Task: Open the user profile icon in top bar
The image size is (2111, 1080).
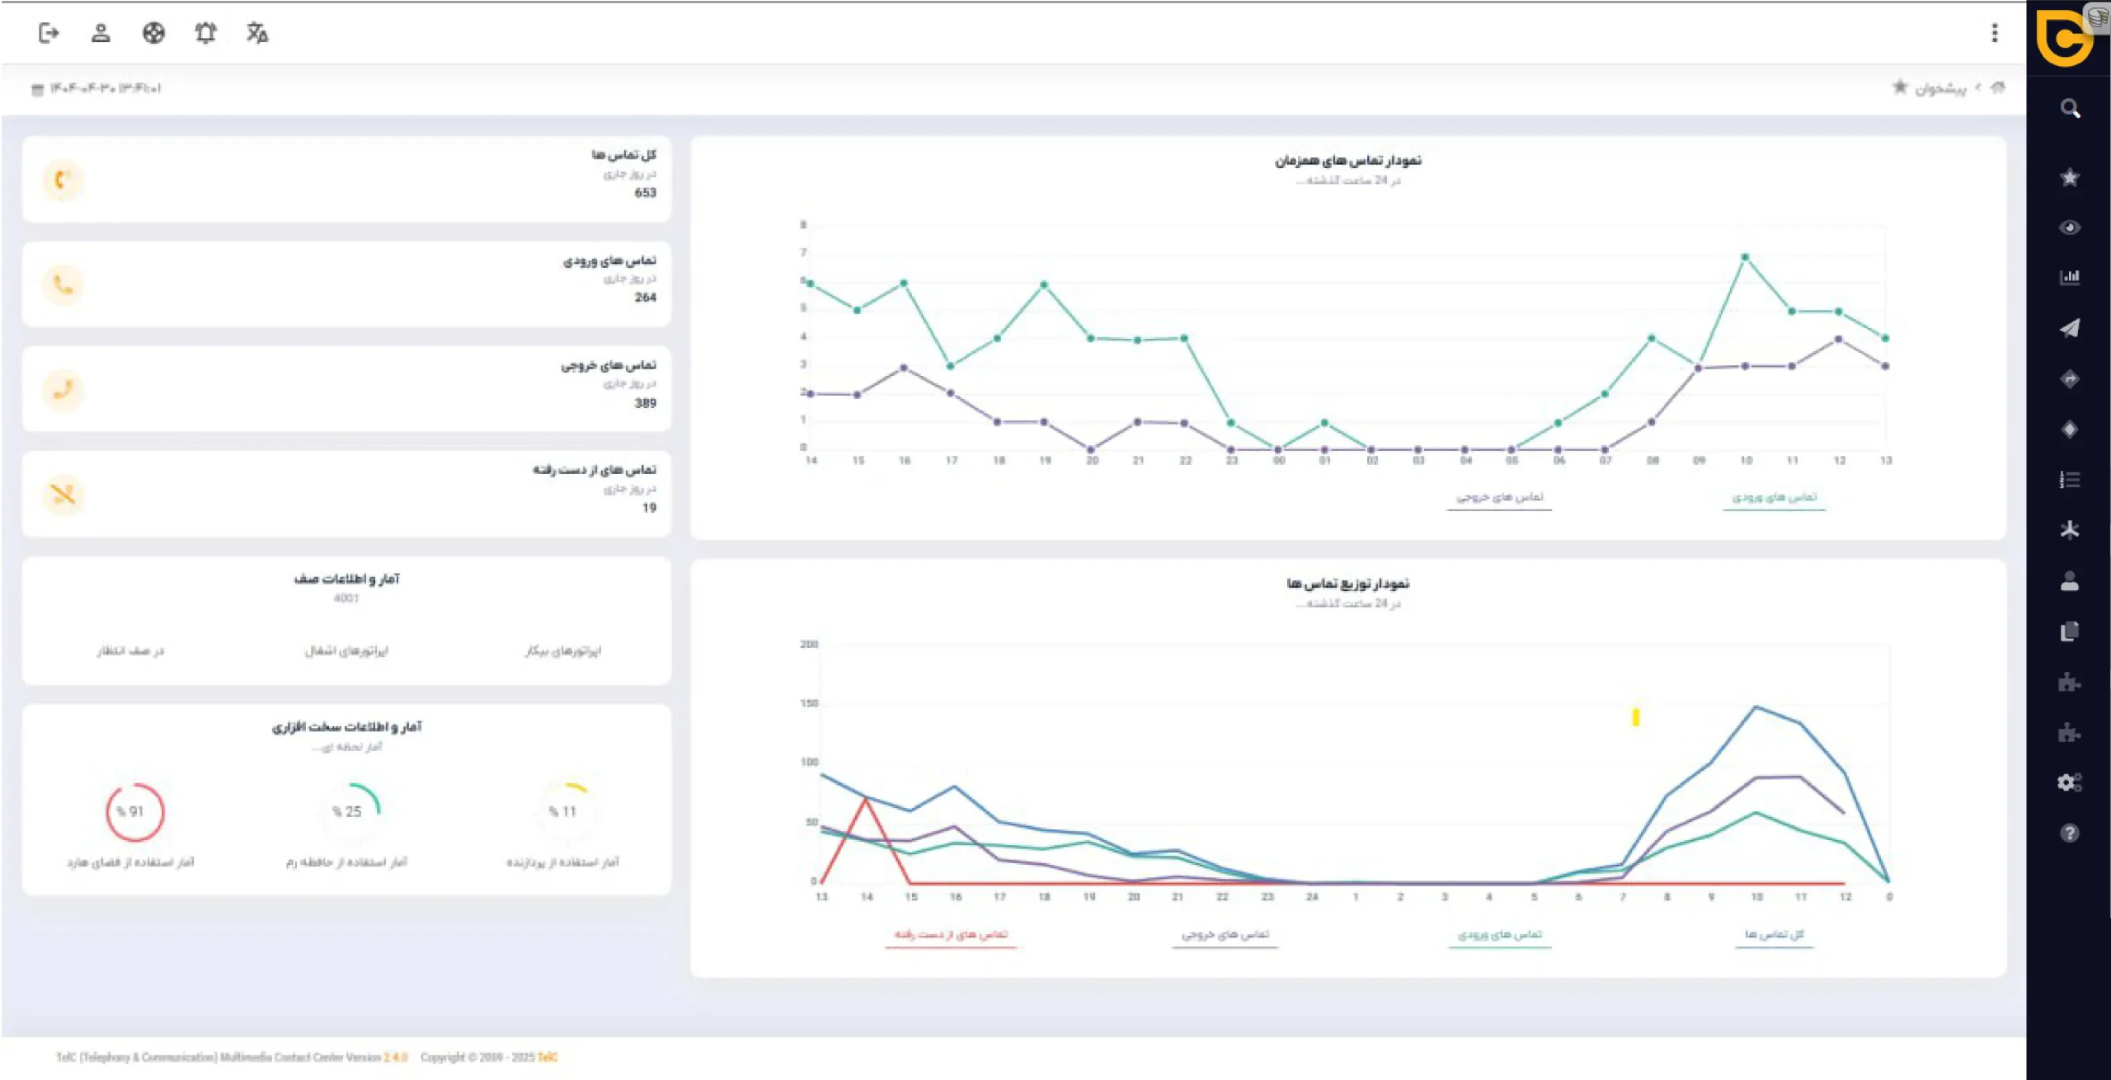Action: (x=101, y=33)
